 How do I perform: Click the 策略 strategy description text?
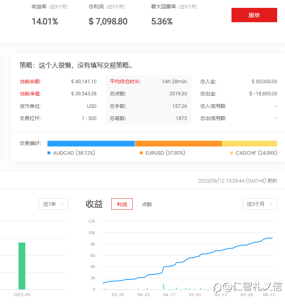pos(76,65)
